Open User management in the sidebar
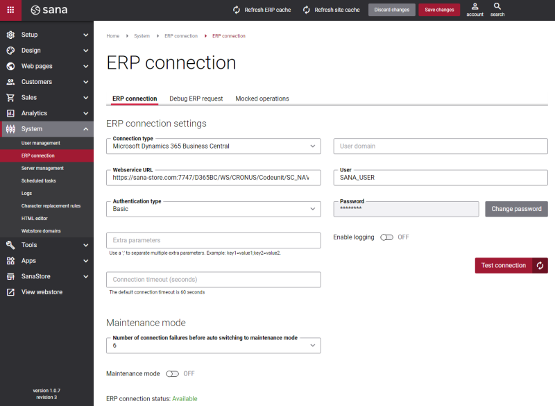Screen dimensions: 555x406 pyautogui.click(x=41, y=143)
